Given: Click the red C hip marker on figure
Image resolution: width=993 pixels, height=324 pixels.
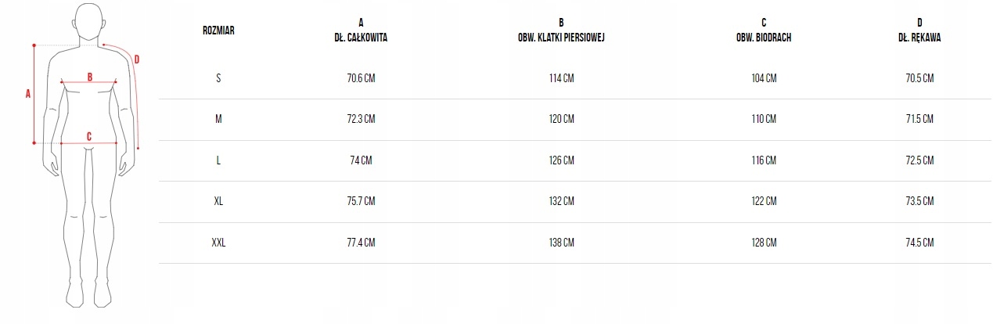Looking at the screenshot, I should pyautogui.click(x=89, y=136).
